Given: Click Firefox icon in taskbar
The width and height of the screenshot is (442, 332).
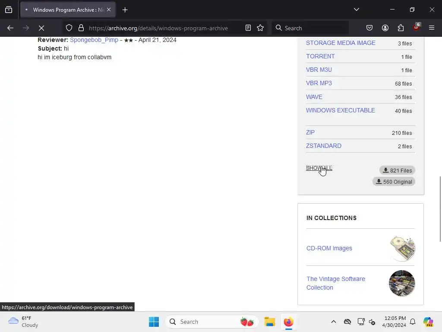Looking at the screenshot, I should pos(288,322).
